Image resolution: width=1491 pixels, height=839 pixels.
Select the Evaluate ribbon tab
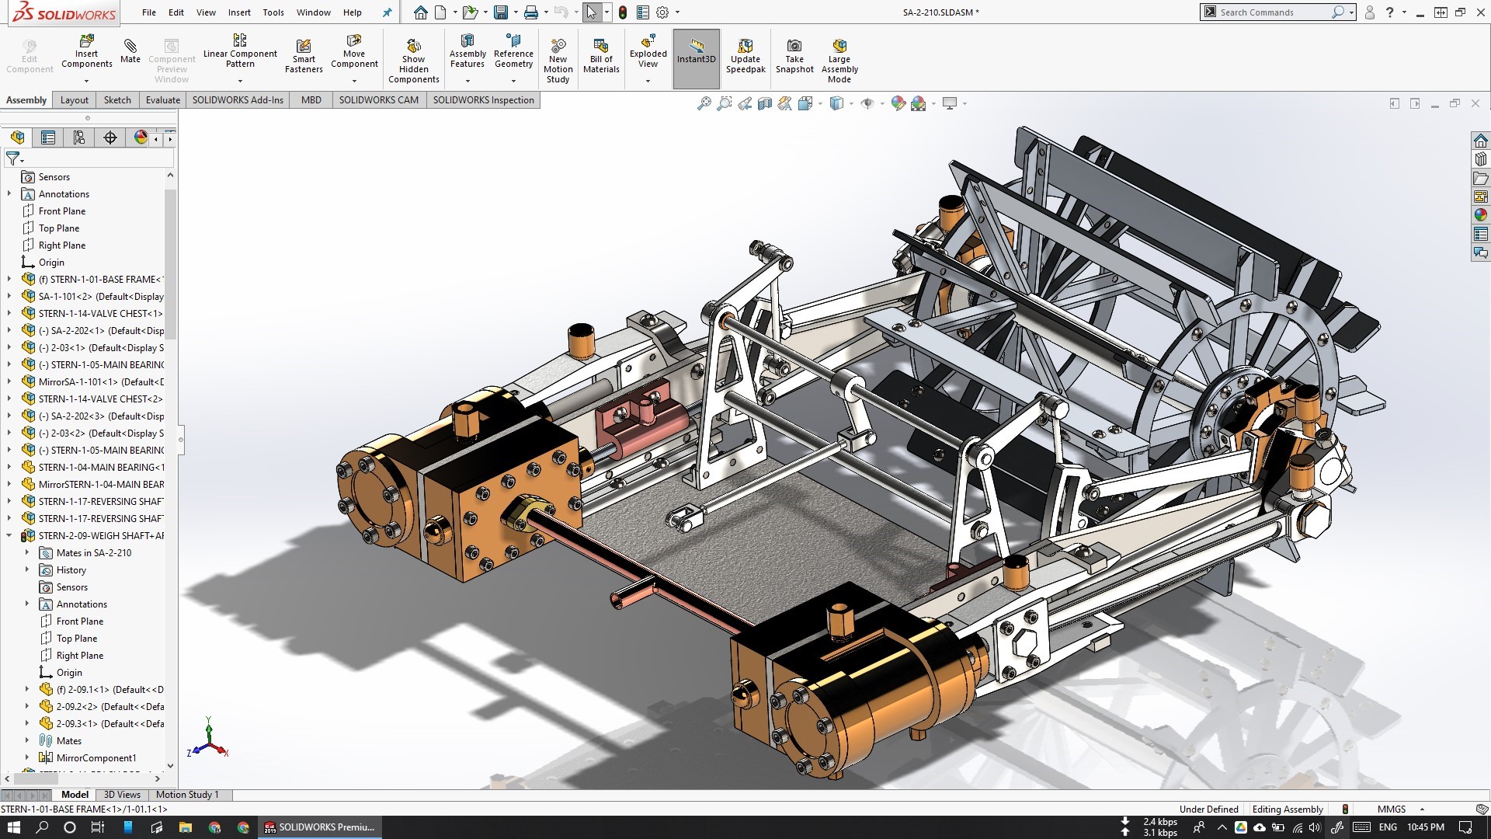(162, 99)
